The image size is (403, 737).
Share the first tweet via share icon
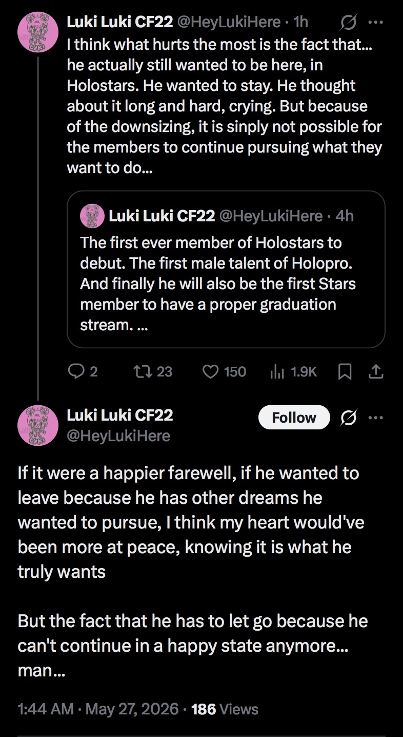376,371
